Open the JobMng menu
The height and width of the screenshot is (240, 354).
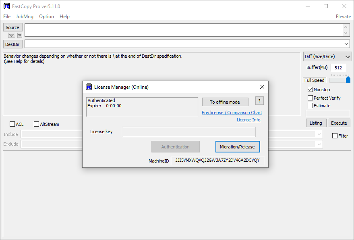coord(25,17)
